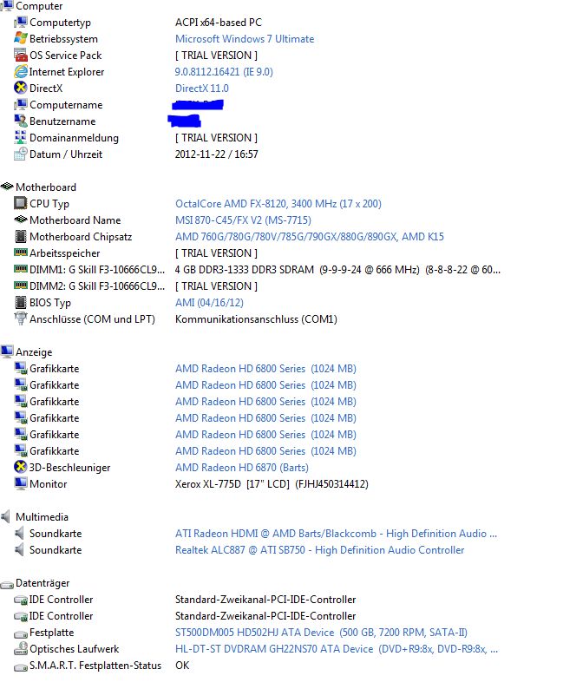Open the ST500DM005 HD502HJ ATA Device link
The width and height of the screenshot is (563, 689).
[322, 633]
